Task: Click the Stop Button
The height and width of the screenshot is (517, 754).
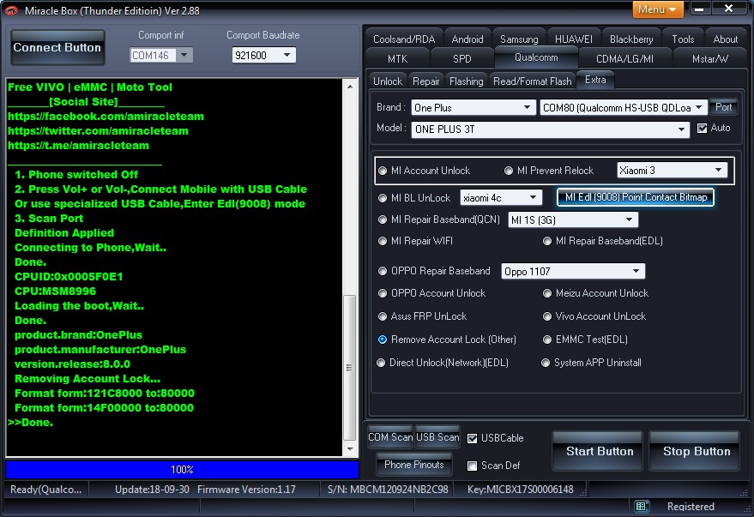Action: tap(696, 451)
